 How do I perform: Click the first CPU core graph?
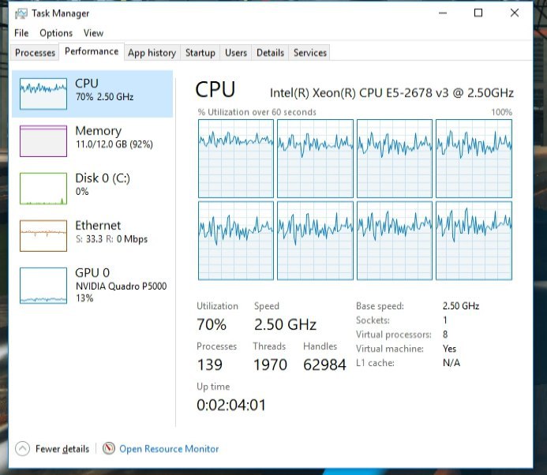click(x=236, y=159)
